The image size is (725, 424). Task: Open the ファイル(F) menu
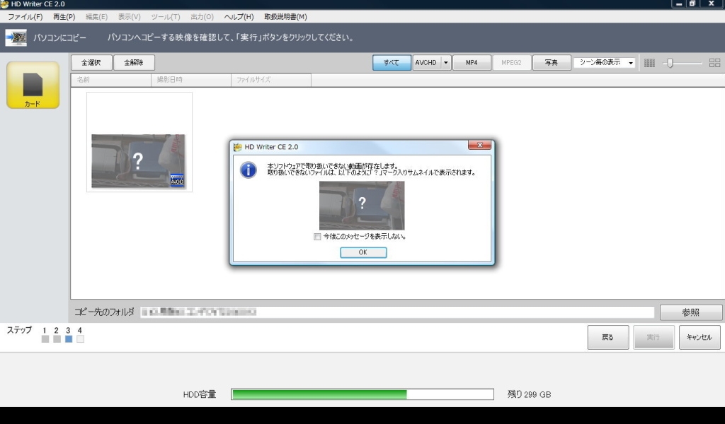[25, 17]
